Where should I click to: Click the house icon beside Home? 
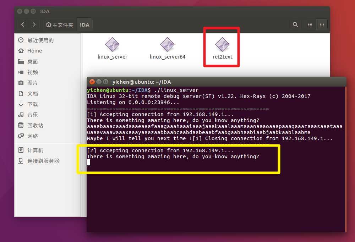tap(21, 51)
